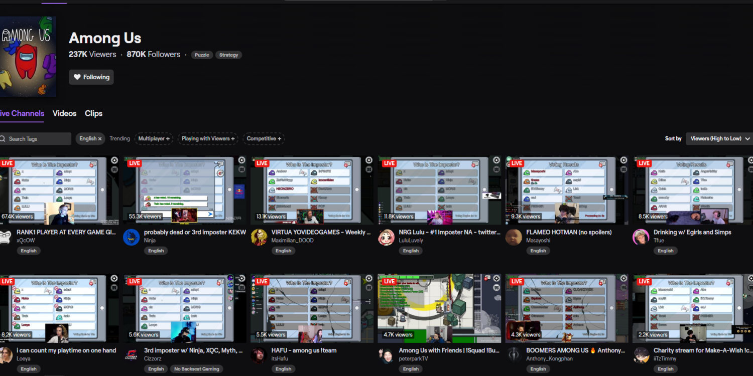Toggle the heart Following button
Image resolution: width=753 pixels, height=376 pixels.
pos(91,77)
